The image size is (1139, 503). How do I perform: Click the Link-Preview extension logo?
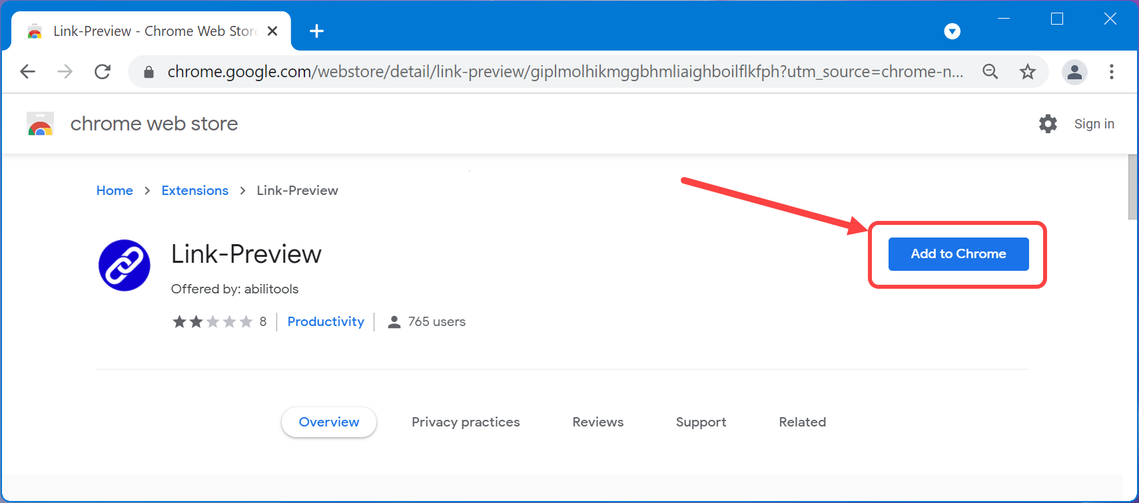[125, 265]
